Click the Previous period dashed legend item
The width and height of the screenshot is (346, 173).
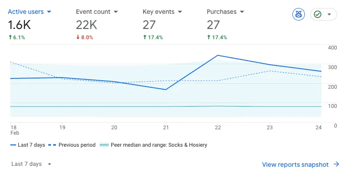[72, 145]
